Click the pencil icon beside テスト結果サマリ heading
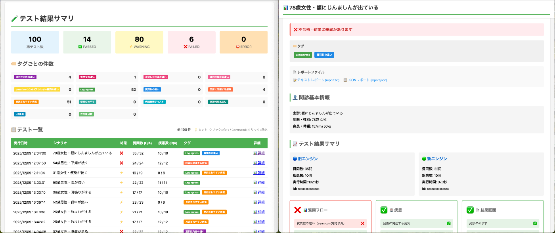The width and height of the screenshot is (555, 233). coord(15,18)
